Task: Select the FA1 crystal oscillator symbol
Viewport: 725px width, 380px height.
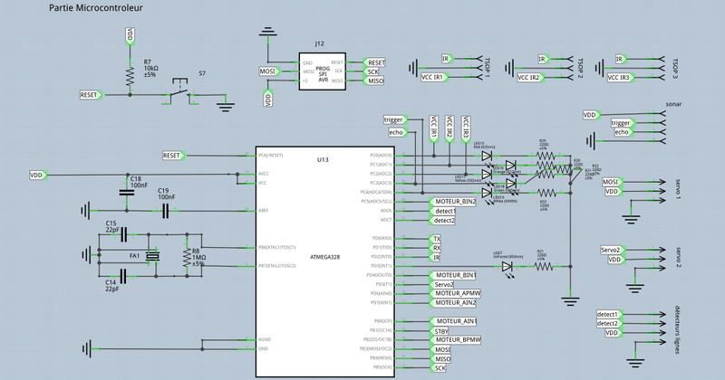Action: click(x=152, y=257)
